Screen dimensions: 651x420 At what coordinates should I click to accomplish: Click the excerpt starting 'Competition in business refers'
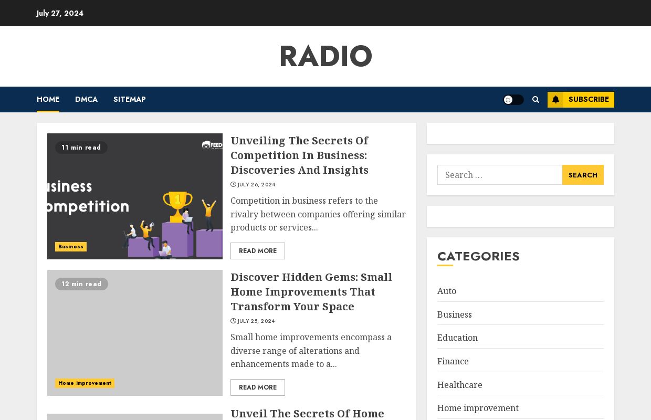coord(318,214)
